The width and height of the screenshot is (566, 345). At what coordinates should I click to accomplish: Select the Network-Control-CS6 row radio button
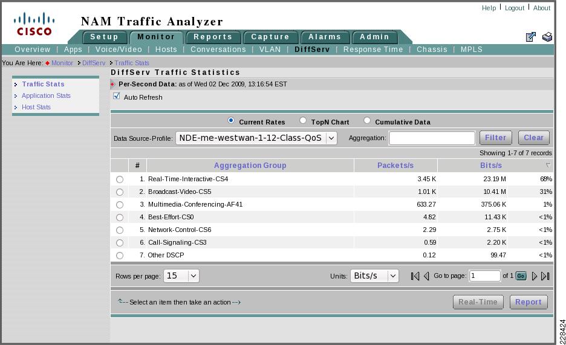(120, 230)
